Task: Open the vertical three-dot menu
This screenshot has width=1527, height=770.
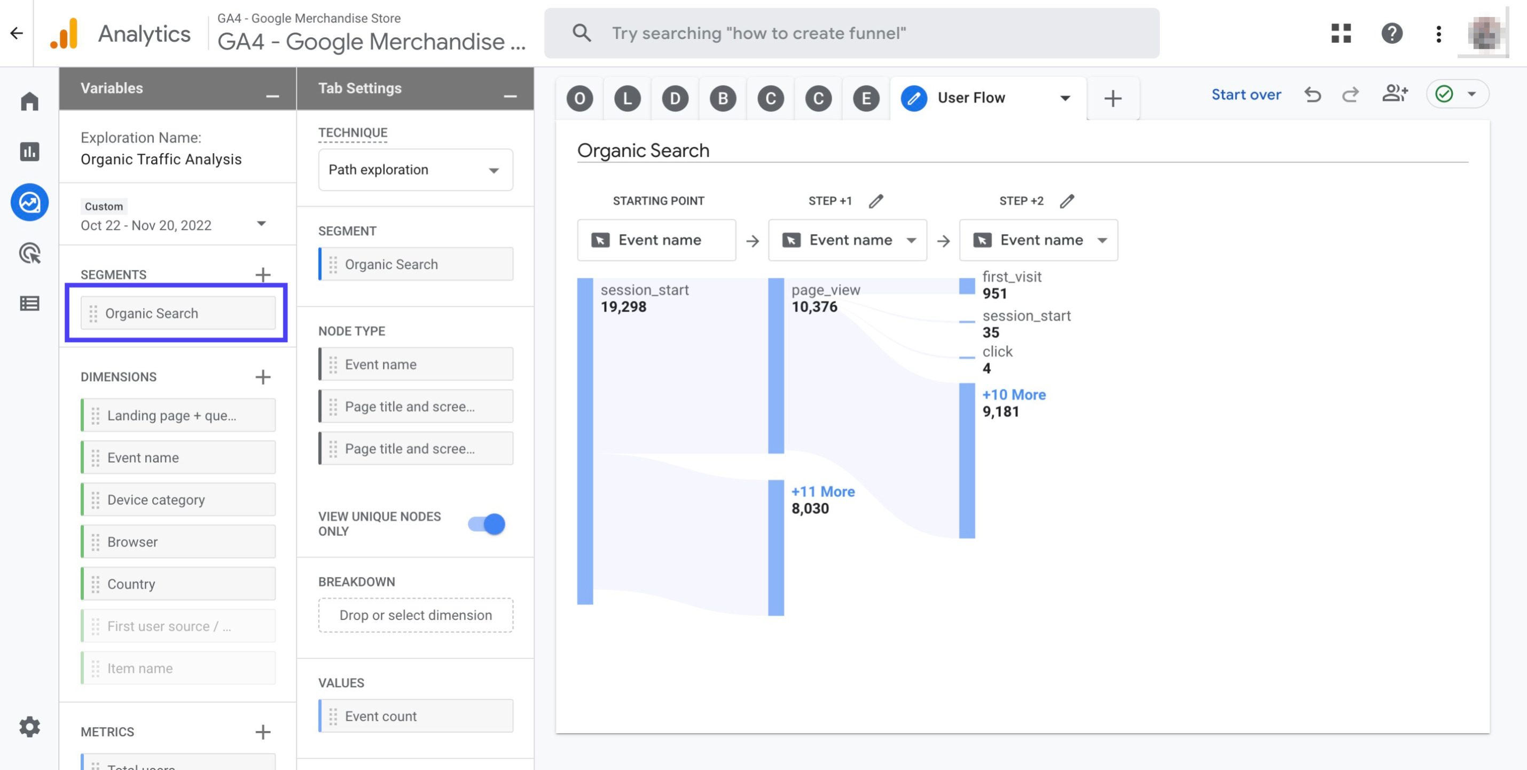Action: coord(1439,33)
